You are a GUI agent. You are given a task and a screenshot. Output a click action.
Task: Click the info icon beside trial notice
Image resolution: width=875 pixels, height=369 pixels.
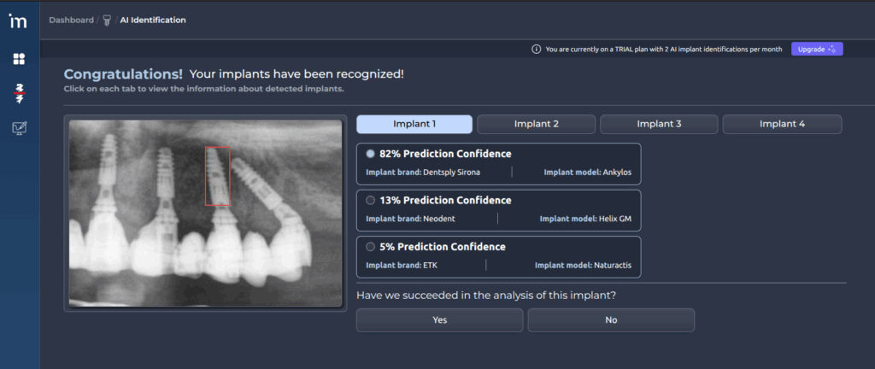(536, 50)
